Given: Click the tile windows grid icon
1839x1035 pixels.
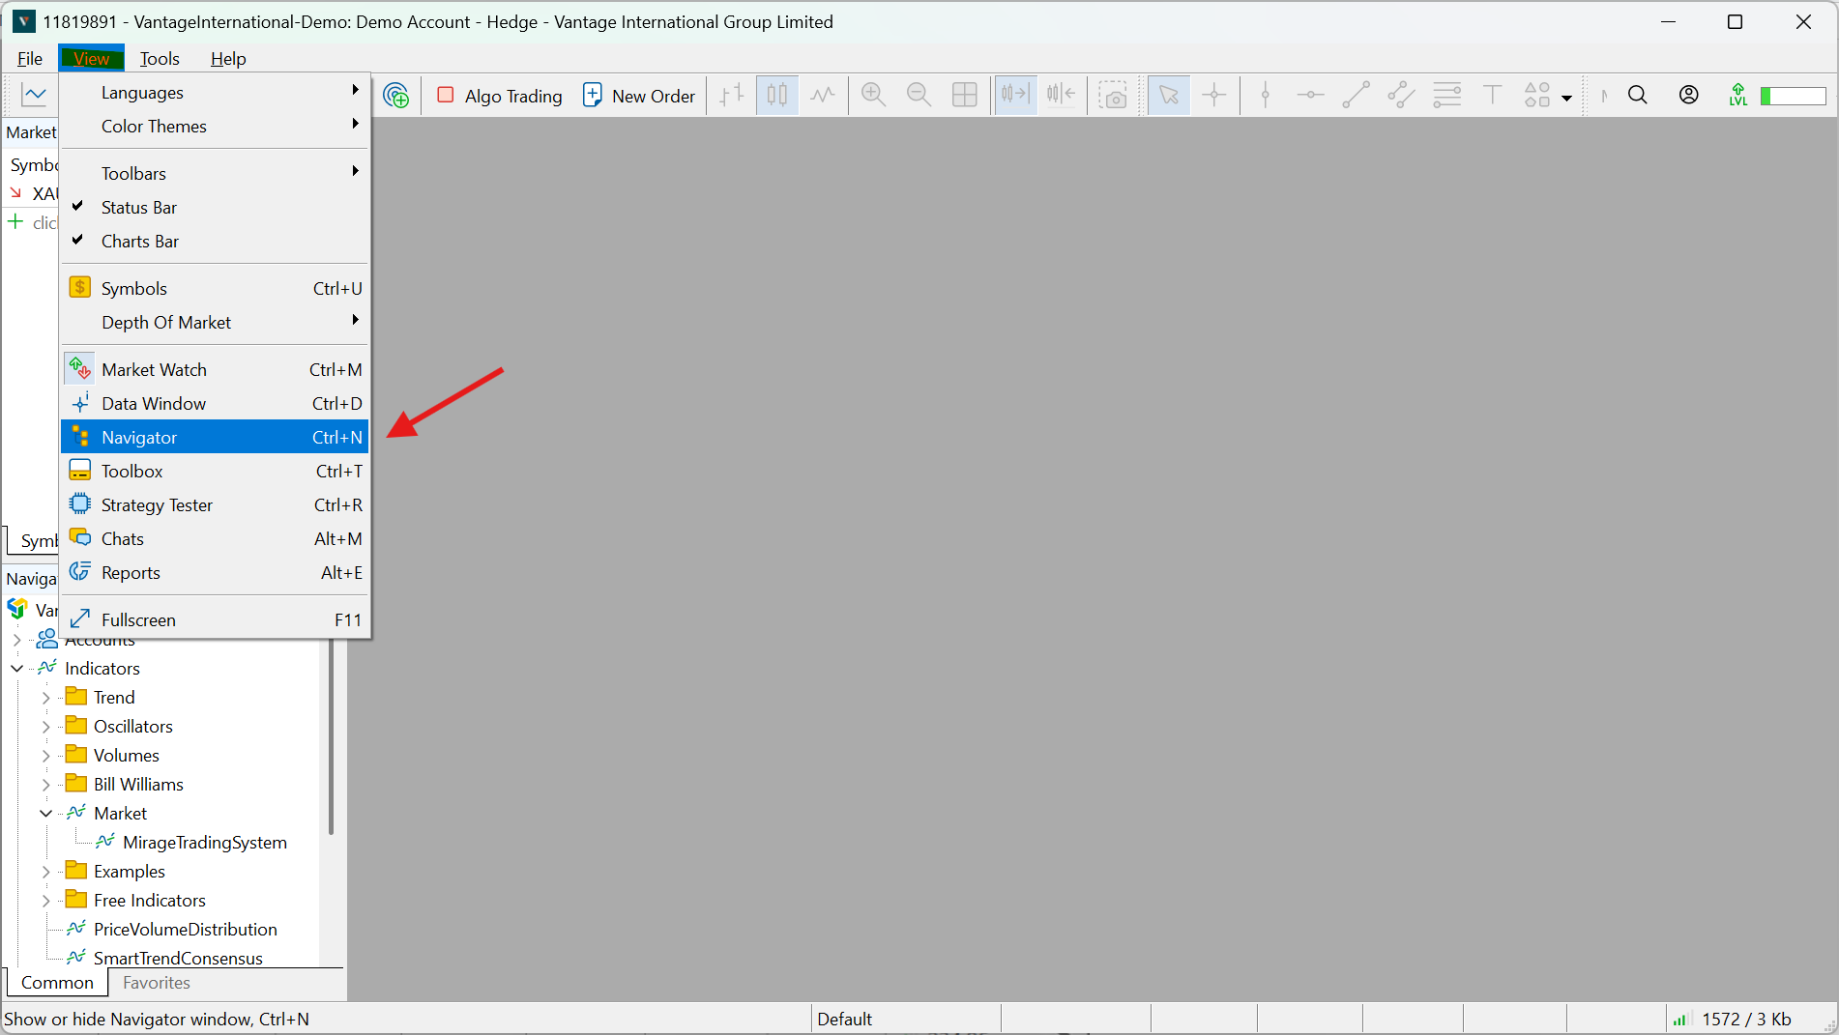Looking at the screenshot, I should (965, 95).
